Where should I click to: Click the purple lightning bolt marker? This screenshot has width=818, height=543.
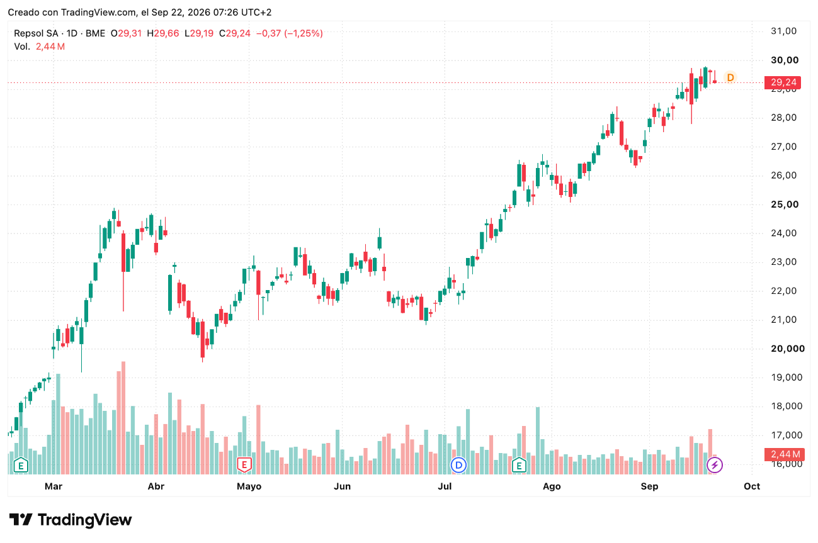pyautogui.click(x=715, y=465)
